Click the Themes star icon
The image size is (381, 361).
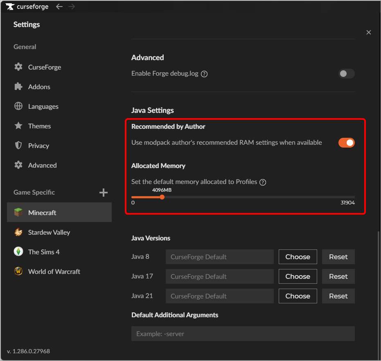pyautogui.click(x=18, y=126)
